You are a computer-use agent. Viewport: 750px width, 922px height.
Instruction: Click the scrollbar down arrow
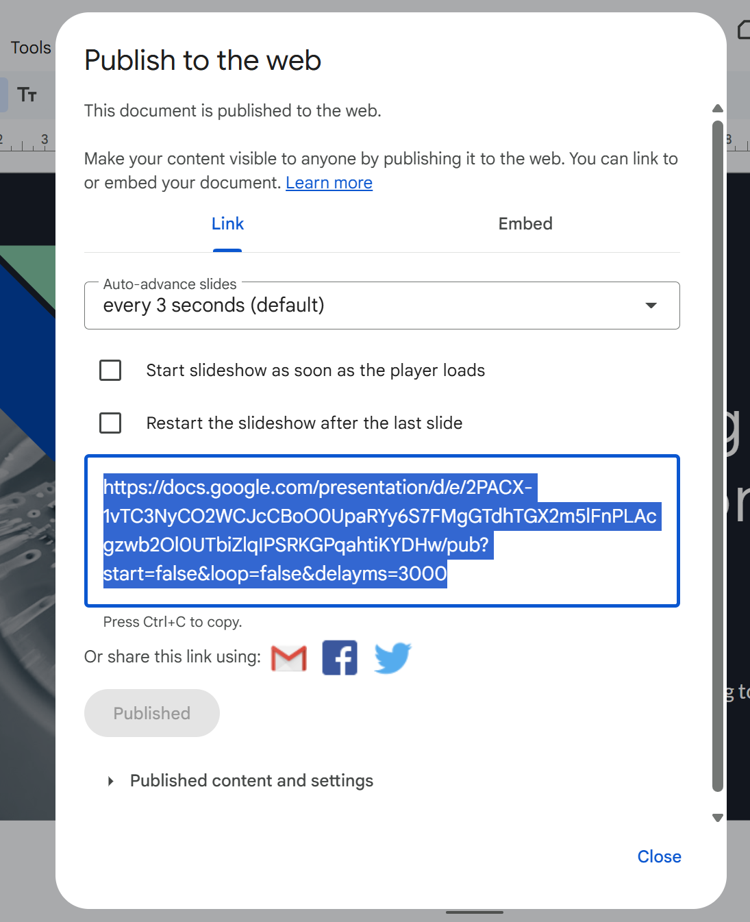click(x=717, y=817)
